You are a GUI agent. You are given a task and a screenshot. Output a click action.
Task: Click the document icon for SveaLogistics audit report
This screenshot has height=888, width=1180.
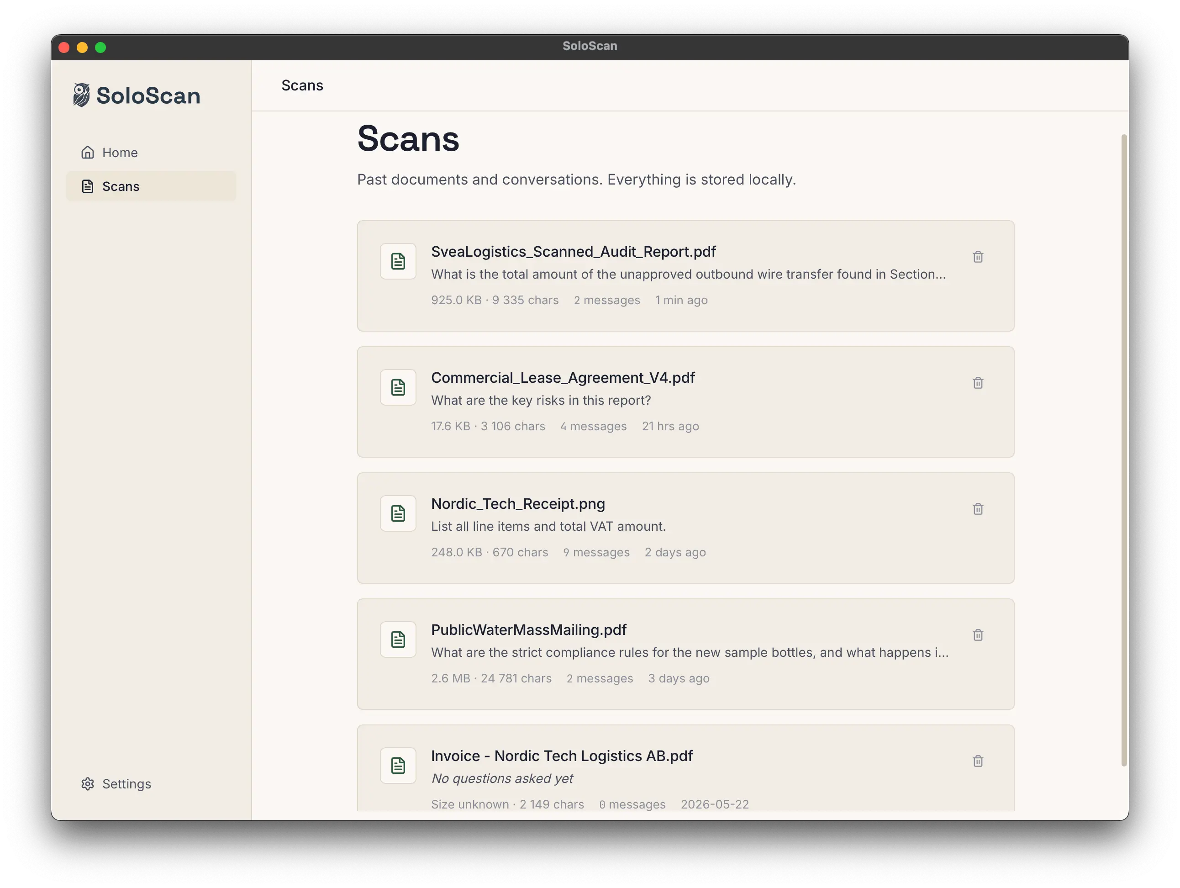pyautogui.click(x=398, y=261)
